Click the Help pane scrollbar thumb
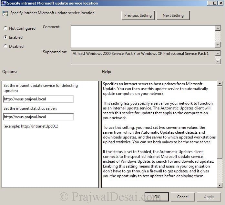Screen dimensions: 225x205 220,122
